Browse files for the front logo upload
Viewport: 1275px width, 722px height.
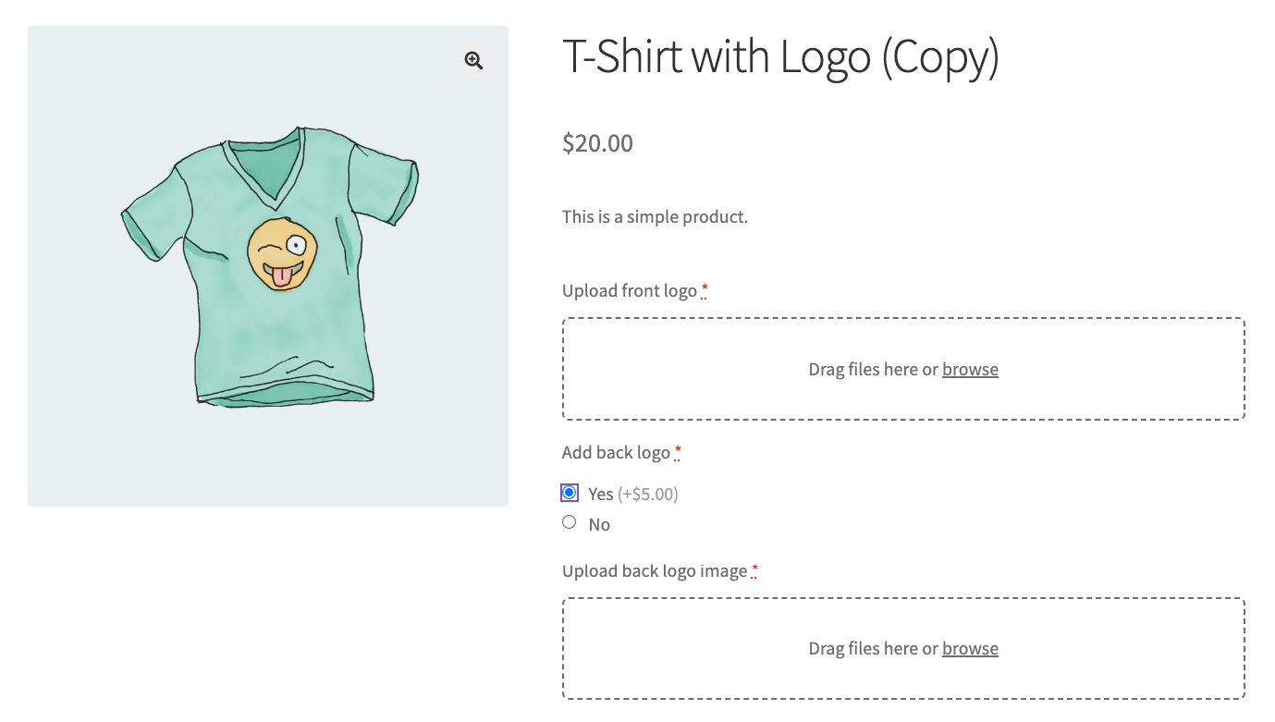[x=970, y=369]
